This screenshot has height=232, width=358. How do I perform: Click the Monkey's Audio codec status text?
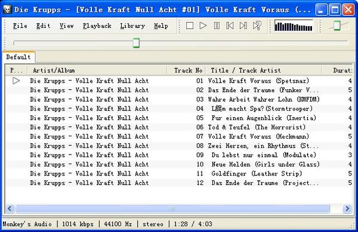(x=27, y=224)
